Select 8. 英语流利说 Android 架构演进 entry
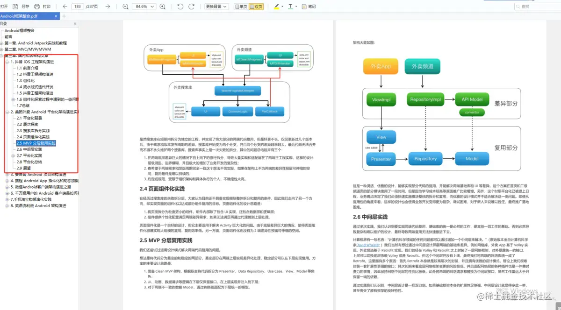The width and height of the screenshot is (561, 310). pyautogui.click(x=38, y=205)
